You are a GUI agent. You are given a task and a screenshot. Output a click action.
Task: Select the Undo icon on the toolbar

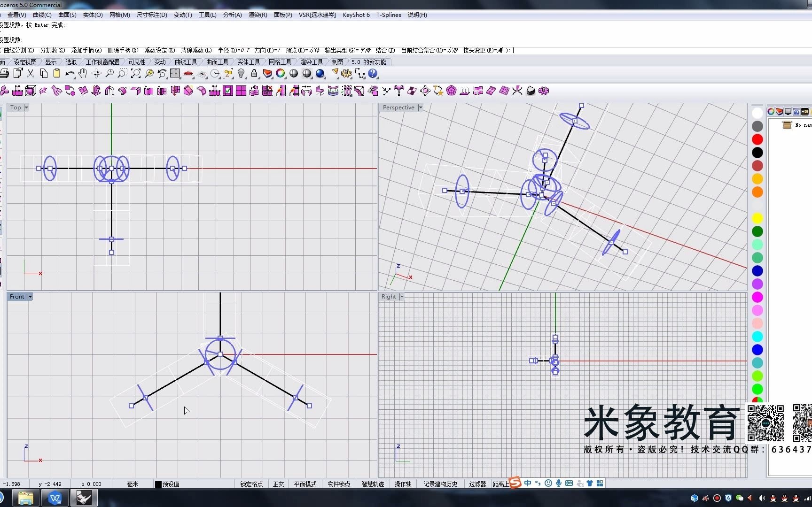coord(70,74)
